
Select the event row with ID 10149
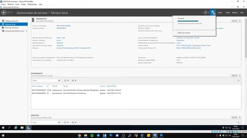[x=76, y=90]
